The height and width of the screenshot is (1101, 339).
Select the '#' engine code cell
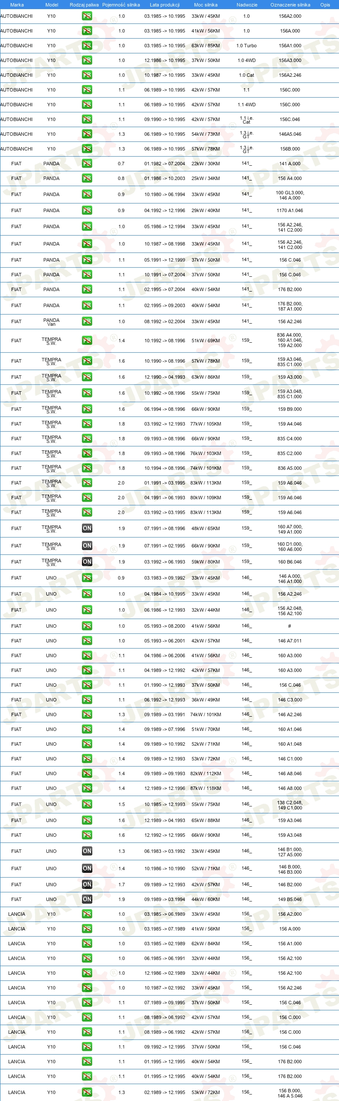pos(290,626)
